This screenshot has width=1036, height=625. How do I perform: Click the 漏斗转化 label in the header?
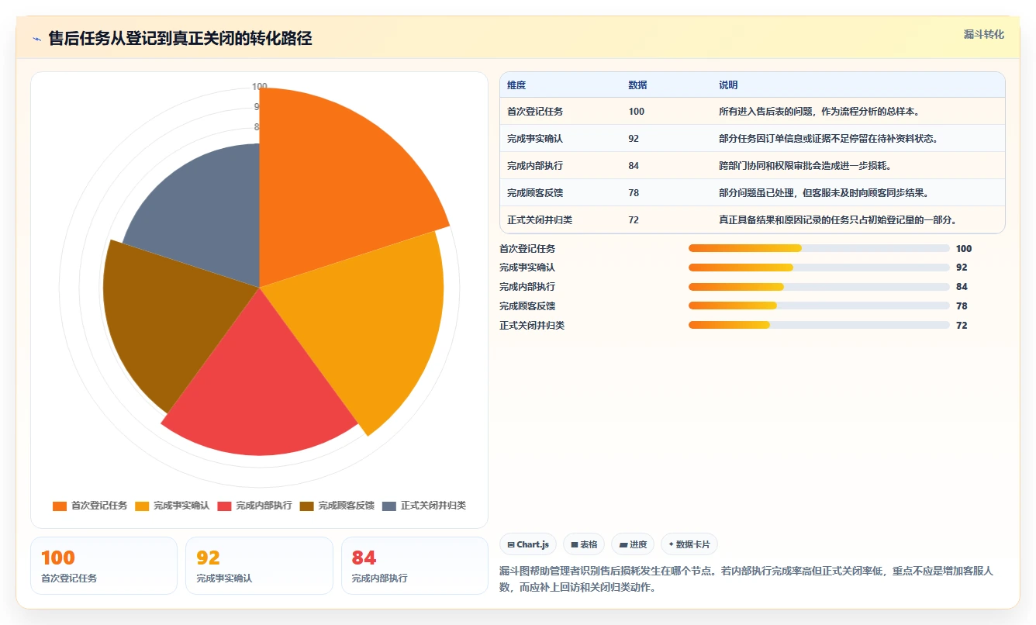(984, 34)
